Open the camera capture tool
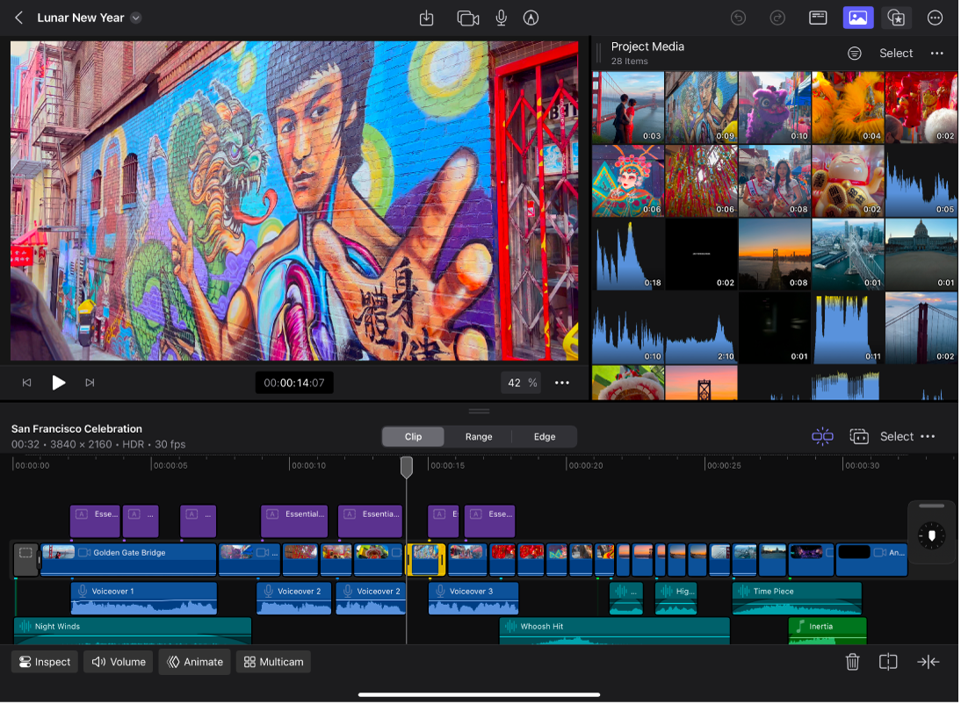Screen dimensions: 961x704 (x=468, y=18)
